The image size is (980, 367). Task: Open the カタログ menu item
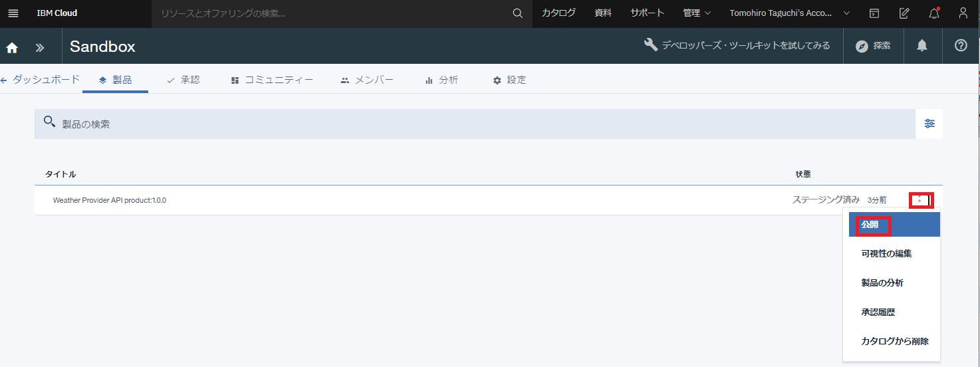point(558,13)
